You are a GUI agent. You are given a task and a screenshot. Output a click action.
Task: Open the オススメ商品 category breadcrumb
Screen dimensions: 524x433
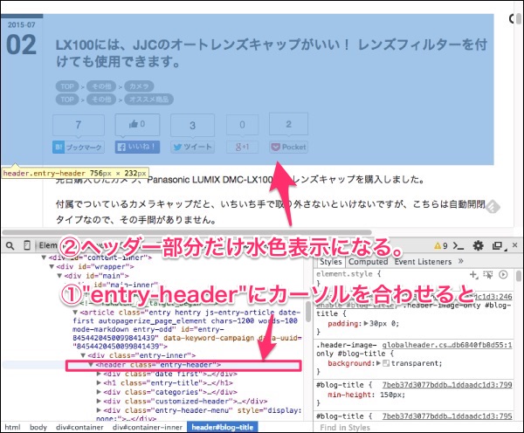[148, 100]
